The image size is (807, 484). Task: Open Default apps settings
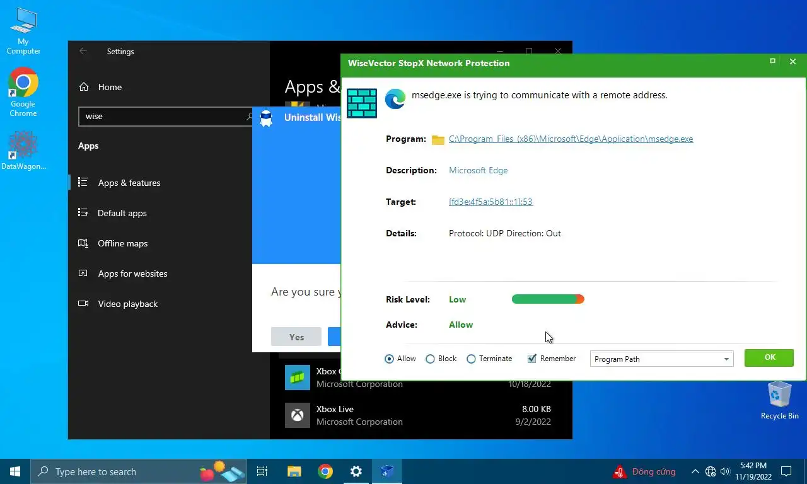point(168,213)
